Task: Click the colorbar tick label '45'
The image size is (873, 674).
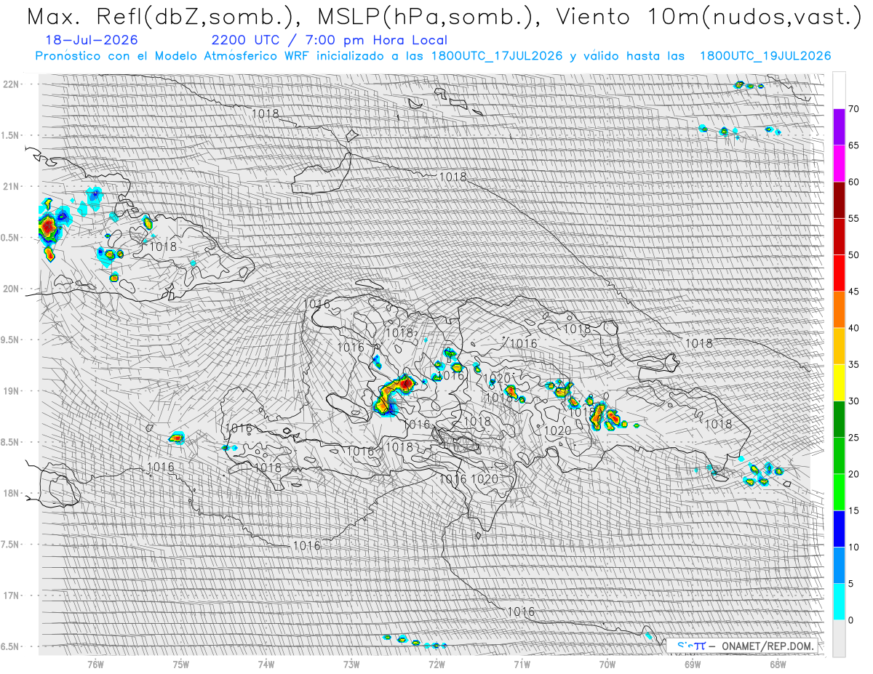Action: (853, 292)
